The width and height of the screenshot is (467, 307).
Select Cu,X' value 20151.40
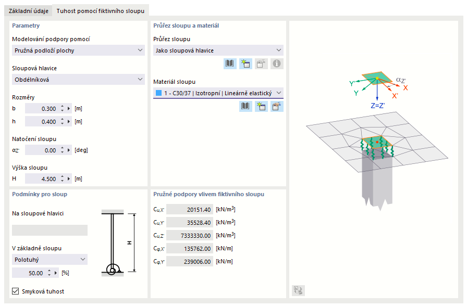point(190,209)
